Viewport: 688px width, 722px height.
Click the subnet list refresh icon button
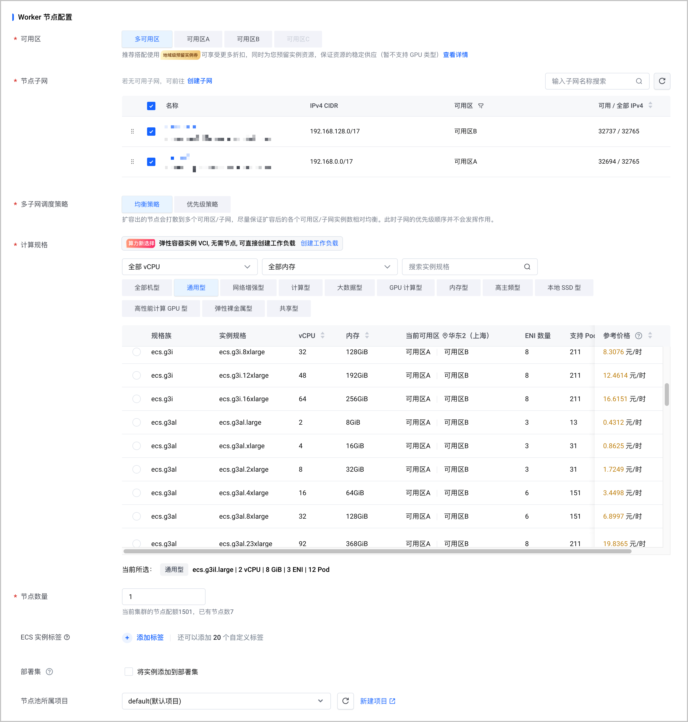tap(662, 81)
